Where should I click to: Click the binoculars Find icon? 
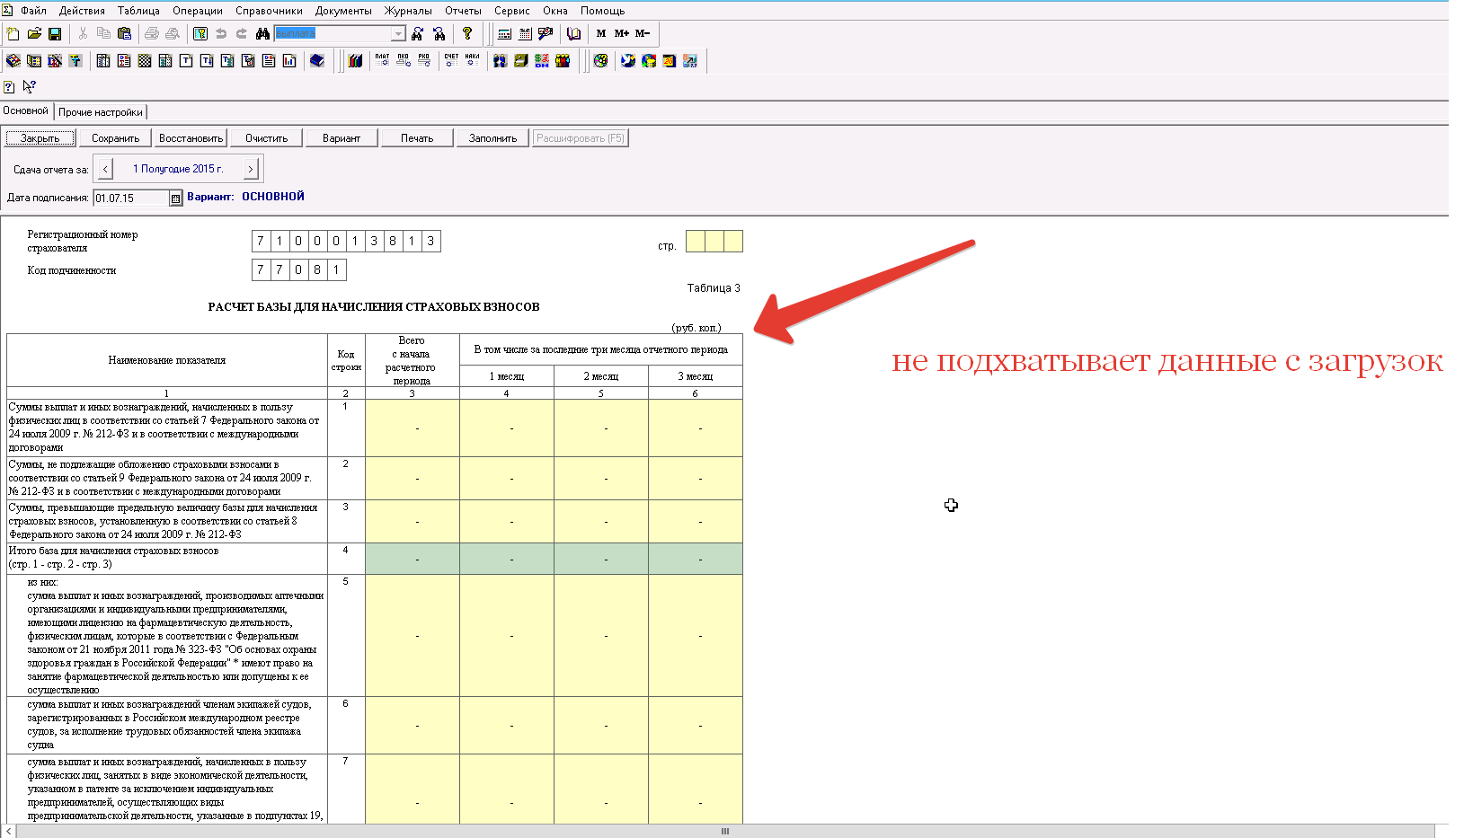pos(262,34)
